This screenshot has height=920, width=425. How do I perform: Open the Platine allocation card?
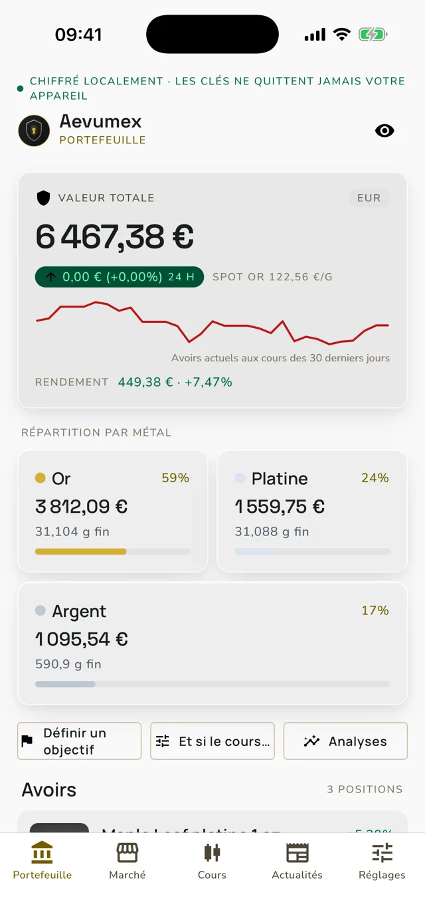[312, 511]
